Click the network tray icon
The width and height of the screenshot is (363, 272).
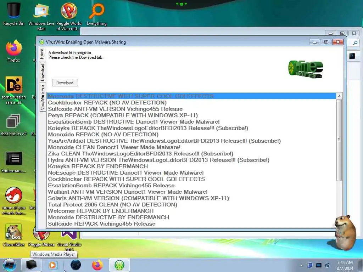pyautogui.click(x=319, y=265)
